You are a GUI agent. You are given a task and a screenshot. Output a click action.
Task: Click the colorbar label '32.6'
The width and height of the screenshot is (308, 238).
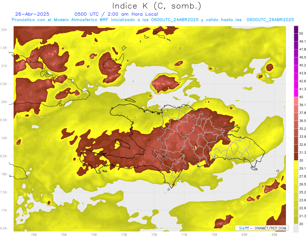click(x=302, y=145)
